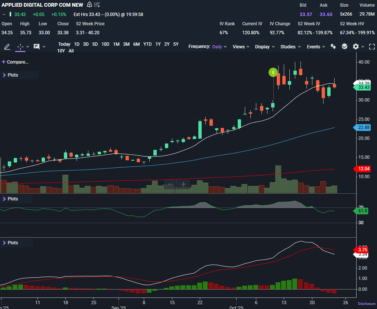Viewport: 377px width, 309px height.
Task: Collapse the quote header chevron
Action: (4, 15)
